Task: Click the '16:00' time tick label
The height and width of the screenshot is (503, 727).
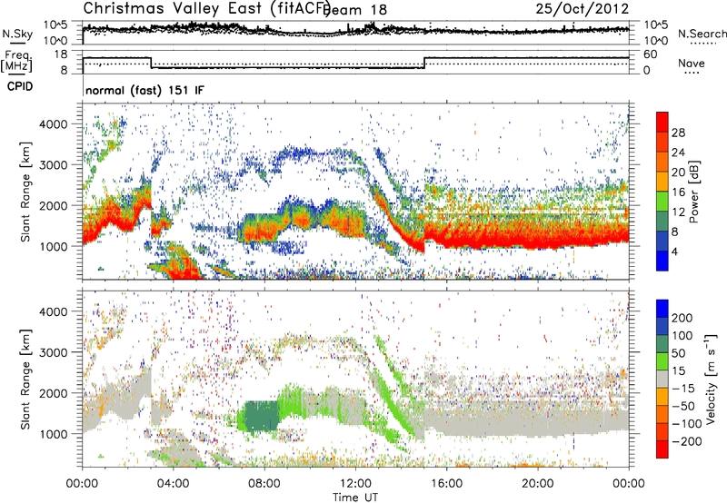Action: [x=446, y=484]
